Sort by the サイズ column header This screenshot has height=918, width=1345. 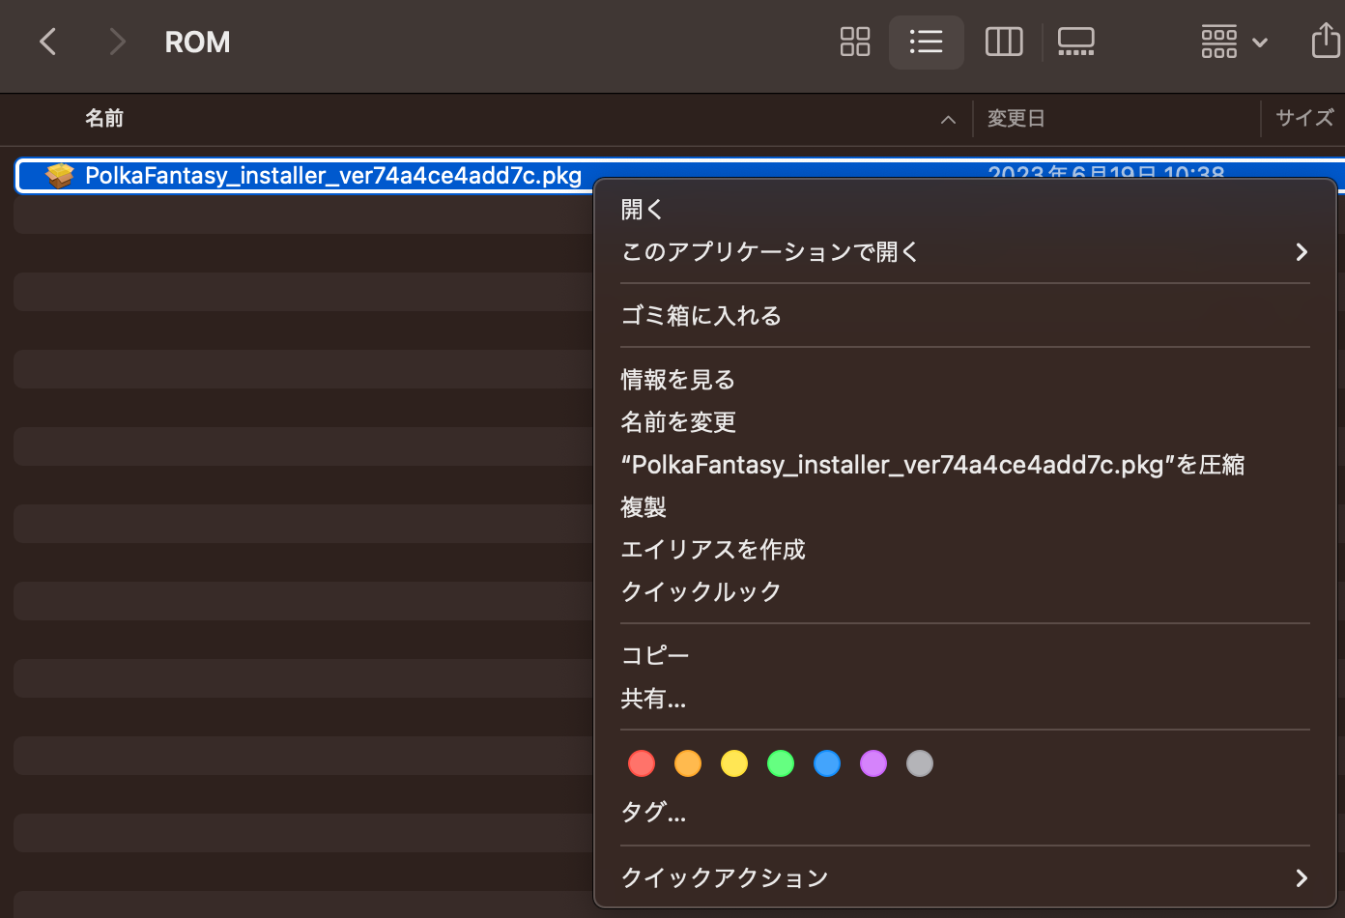(x=1304, y=118)
